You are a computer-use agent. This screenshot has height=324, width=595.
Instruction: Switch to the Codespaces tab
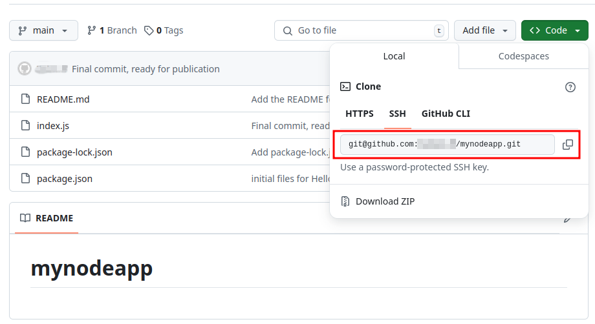point(523,56)
